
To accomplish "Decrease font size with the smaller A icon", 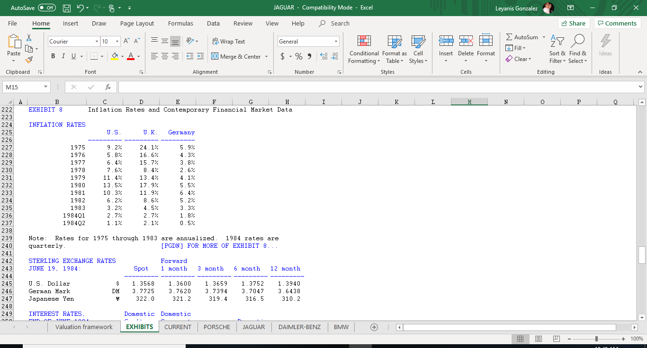I will [x=137, y=42].
